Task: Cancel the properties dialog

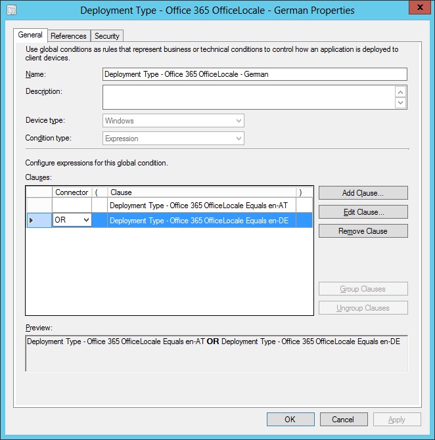Action: coord(342,419)
